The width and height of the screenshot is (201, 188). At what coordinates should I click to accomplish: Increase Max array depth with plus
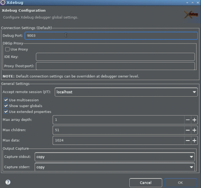pos(194,120)
